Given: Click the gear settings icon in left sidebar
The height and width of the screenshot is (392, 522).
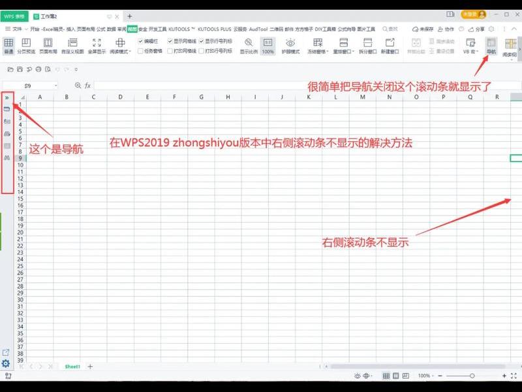Looking at the screenshot, I should (x=6, y=363).
